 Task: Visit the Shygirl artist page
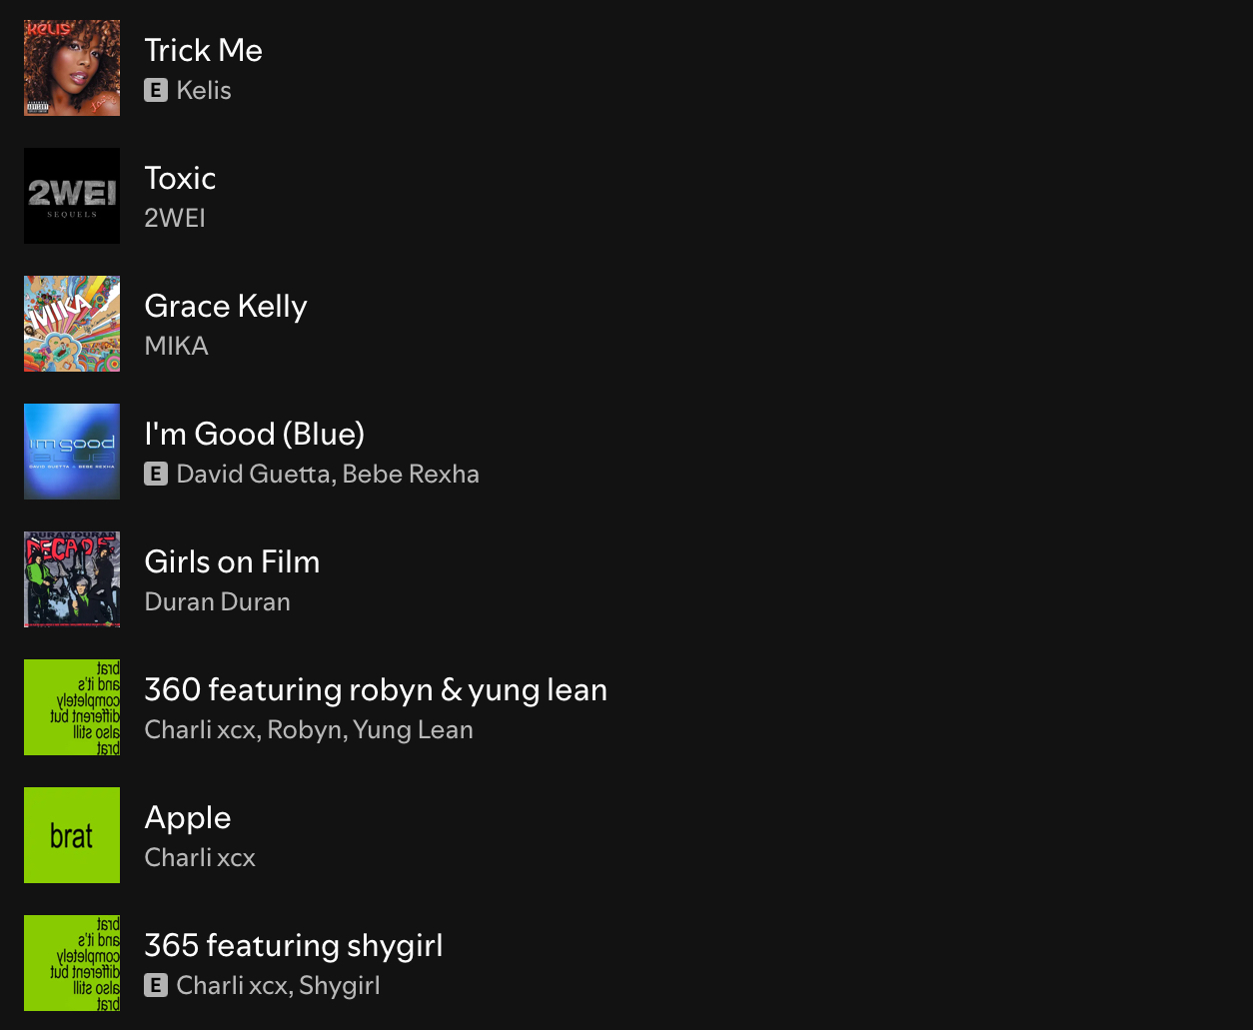340,985
